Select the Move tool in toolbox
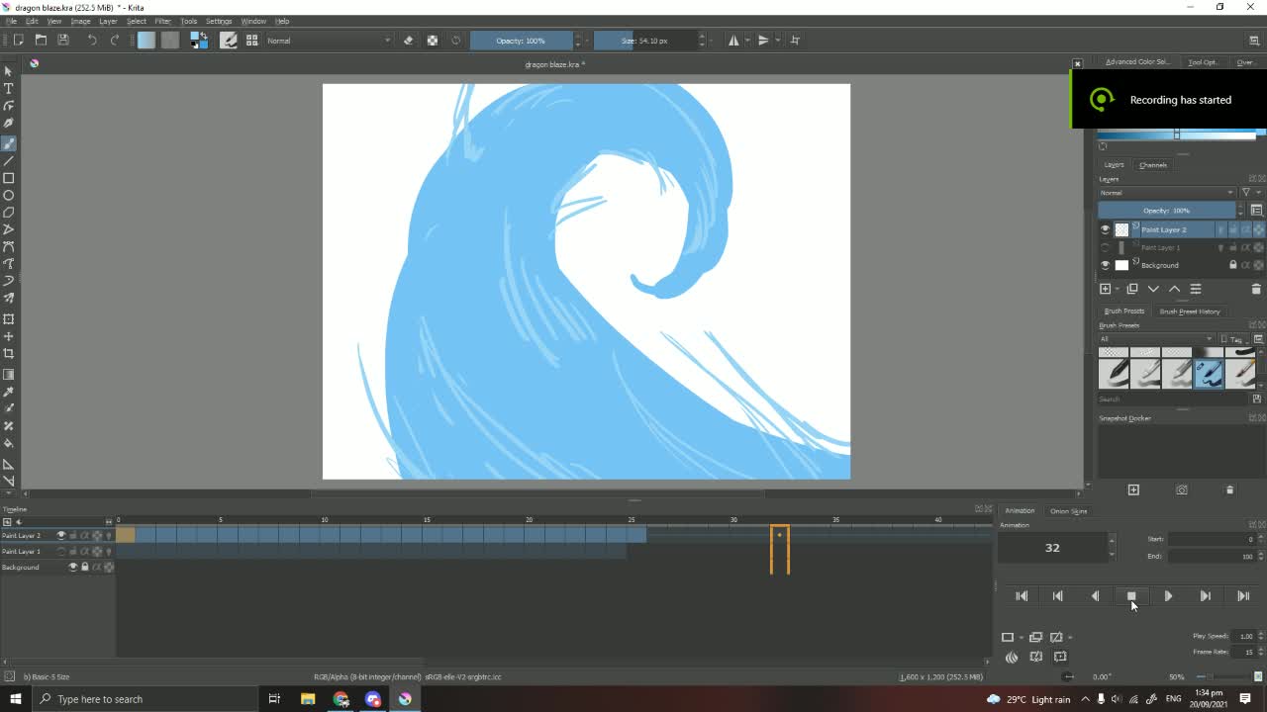The height and width of the screenshot is (712, 1267). coord(9,336)
